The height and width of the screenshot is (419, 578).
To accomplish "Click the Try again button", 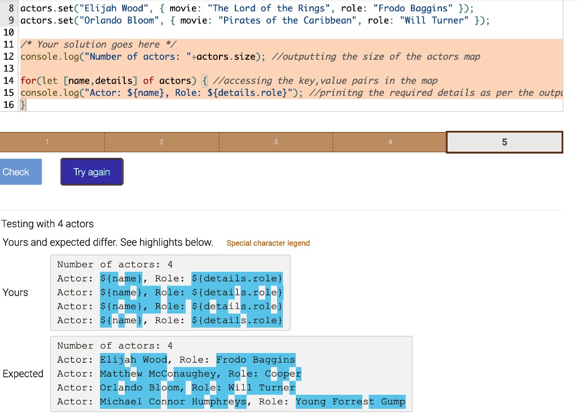I will coord(91,171).
